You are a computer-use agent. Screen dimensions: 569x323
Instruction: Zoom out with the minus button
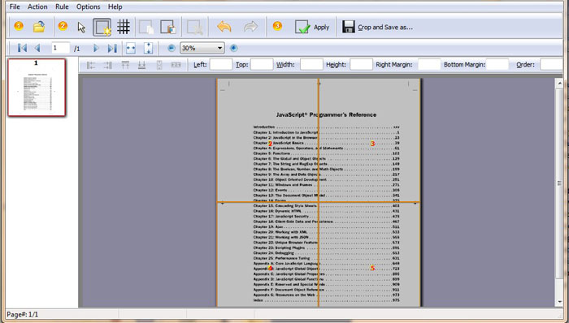tap(172, 48)
